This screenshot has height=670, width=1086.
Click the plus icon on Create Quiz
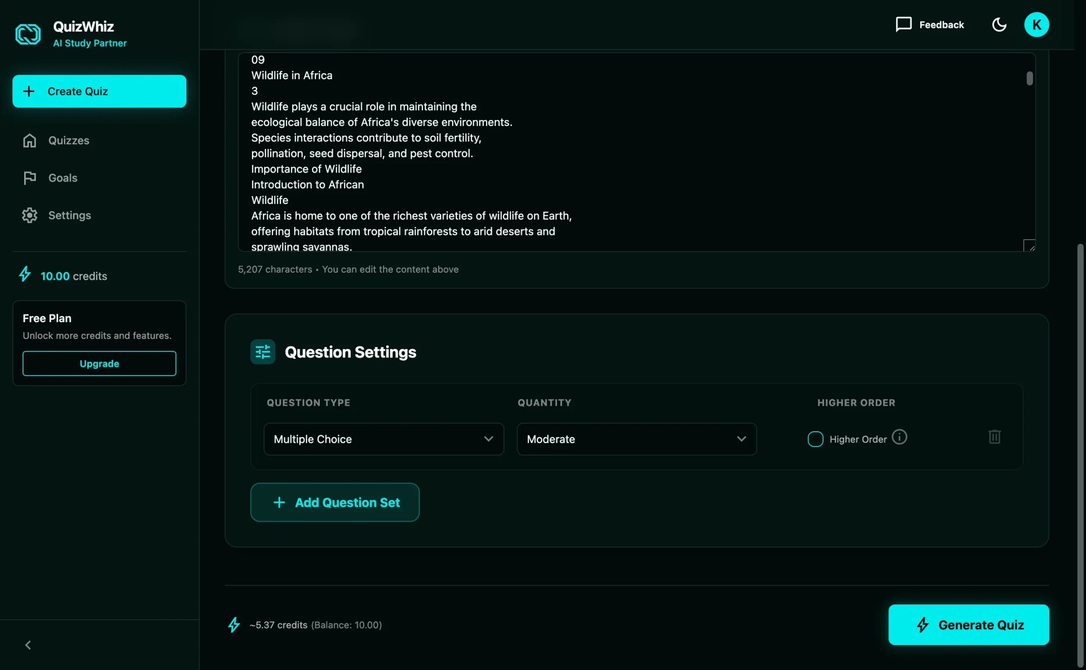pyautogui.click(x=29, y=91)
